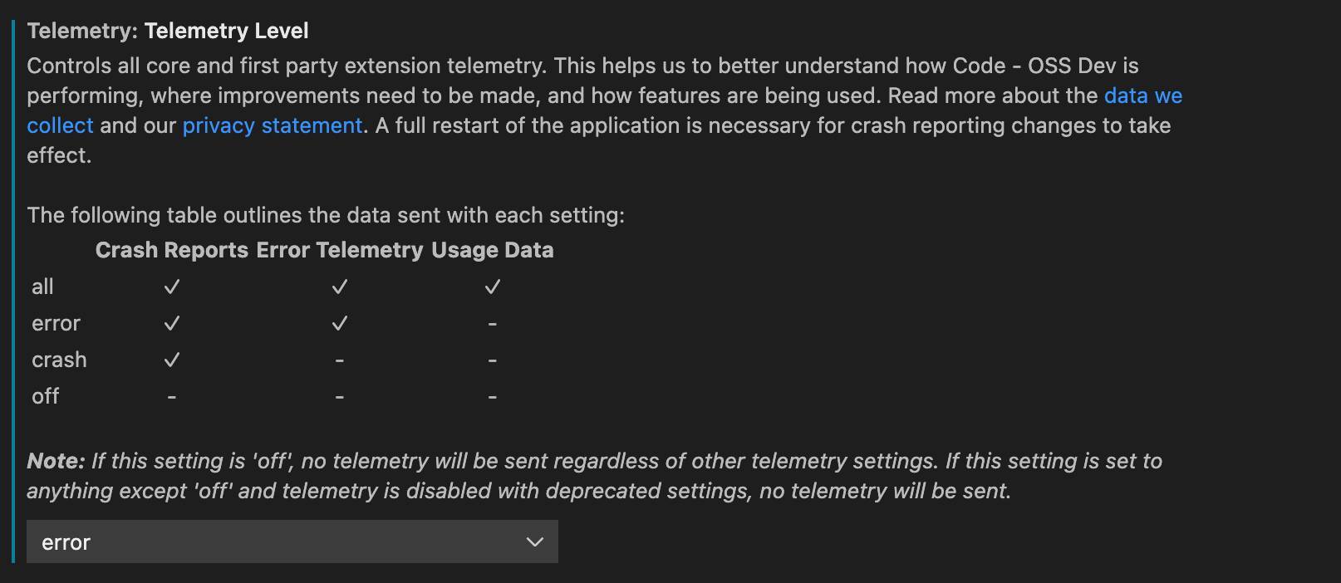Screen dimensions: 1341x583
Task: Open the 'privacy statement' link
Action: pos(272,125)
